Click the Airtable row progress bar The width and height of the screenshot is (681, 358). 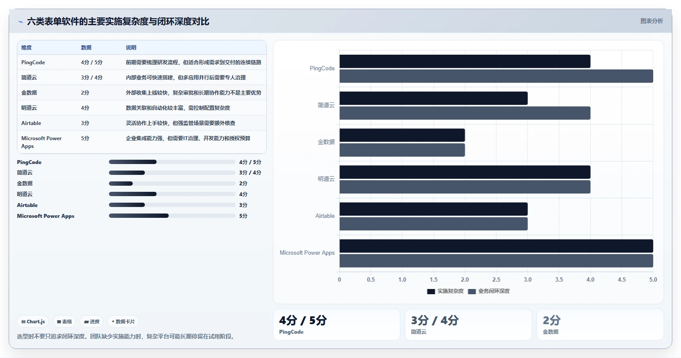click(172, 205)
